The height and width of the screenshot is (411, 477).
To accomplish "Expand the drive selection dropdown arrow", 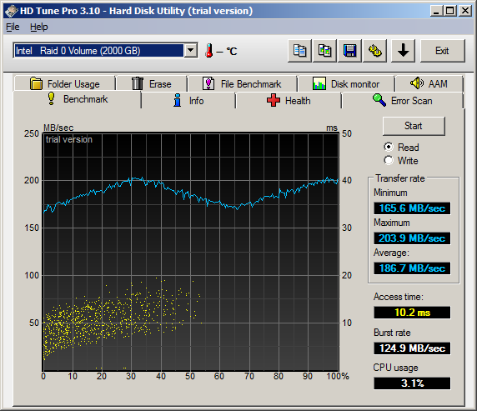I will 191,51.
